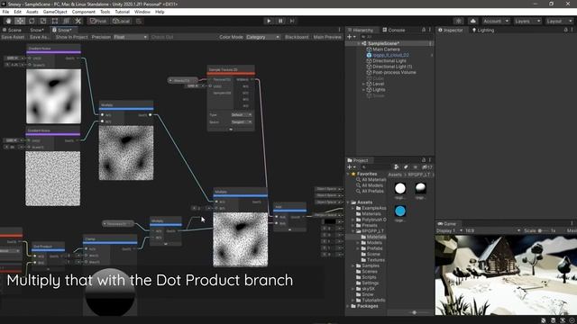Viewport: 577px width, 324px height.
Task: Open the Display 1 dropdown in Game view
Action: (x=449, y=230)
